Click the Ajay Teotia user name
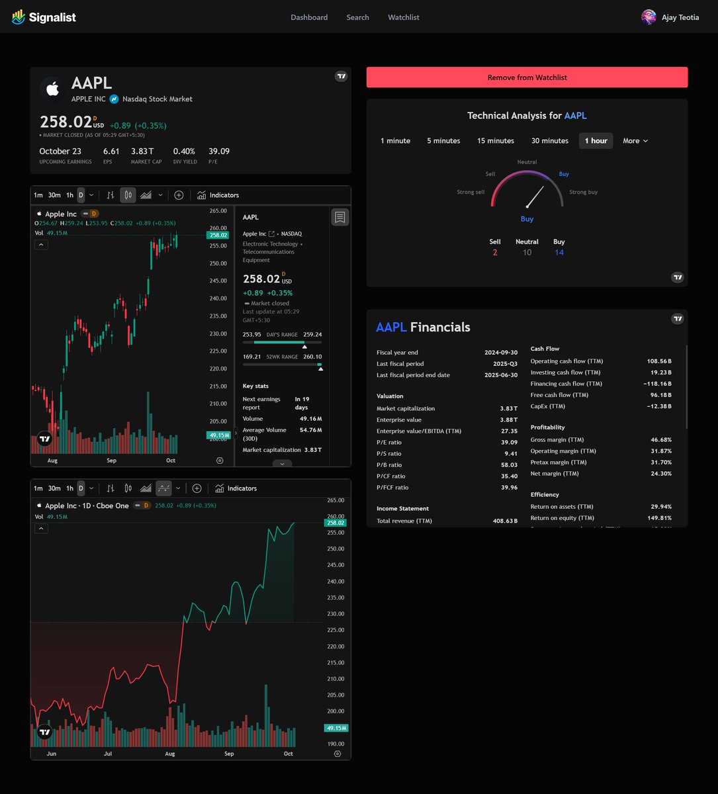718x794 pixels. point(680,17)
